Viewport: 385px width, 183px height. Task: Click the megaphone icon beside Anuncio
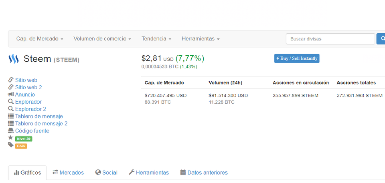pyautogui.click(x=11, y=95)
